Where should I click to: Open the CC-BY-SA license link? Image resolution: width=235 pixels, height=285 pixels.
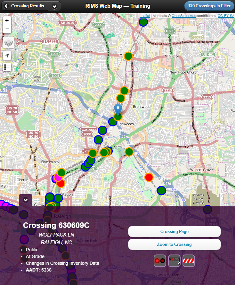(226, 16)
